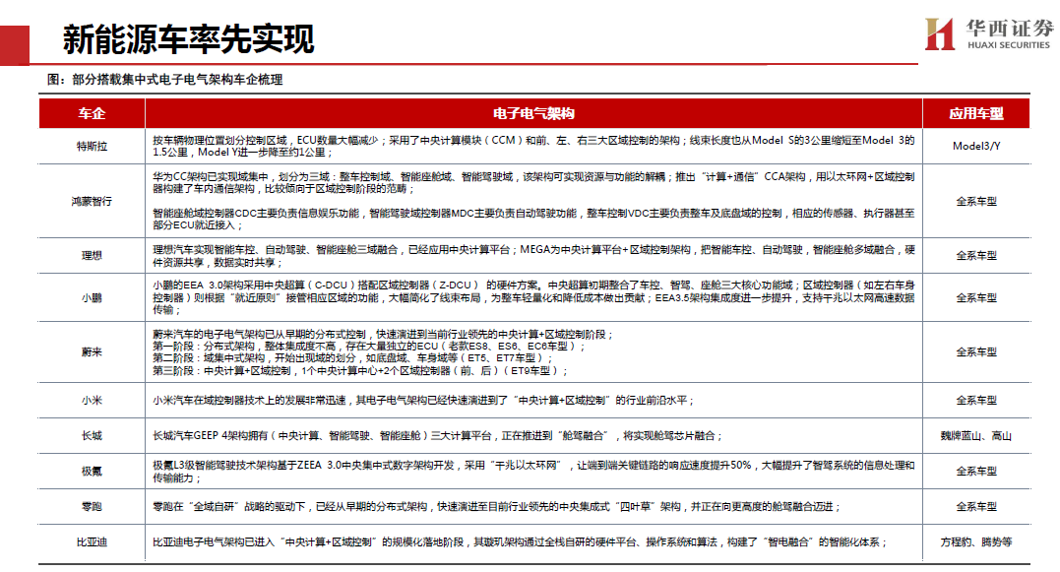Screen dimensions: 1060x572
Task: Click the 小鹏的EEA 3.0架构 description
Action: [533, 297]
